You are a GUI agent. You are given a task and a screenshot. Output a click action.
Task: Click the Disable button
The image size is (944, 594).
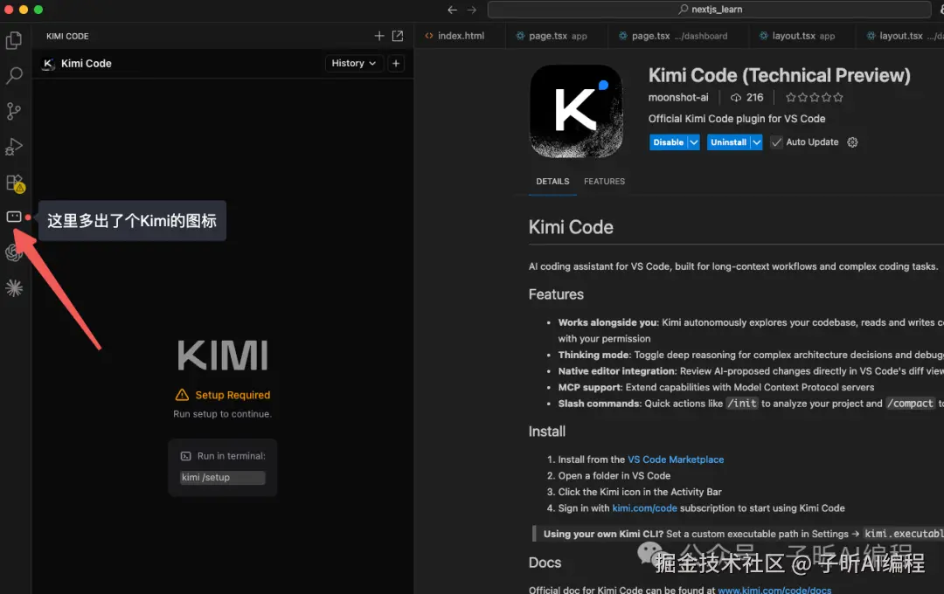(x=669, y=142)
